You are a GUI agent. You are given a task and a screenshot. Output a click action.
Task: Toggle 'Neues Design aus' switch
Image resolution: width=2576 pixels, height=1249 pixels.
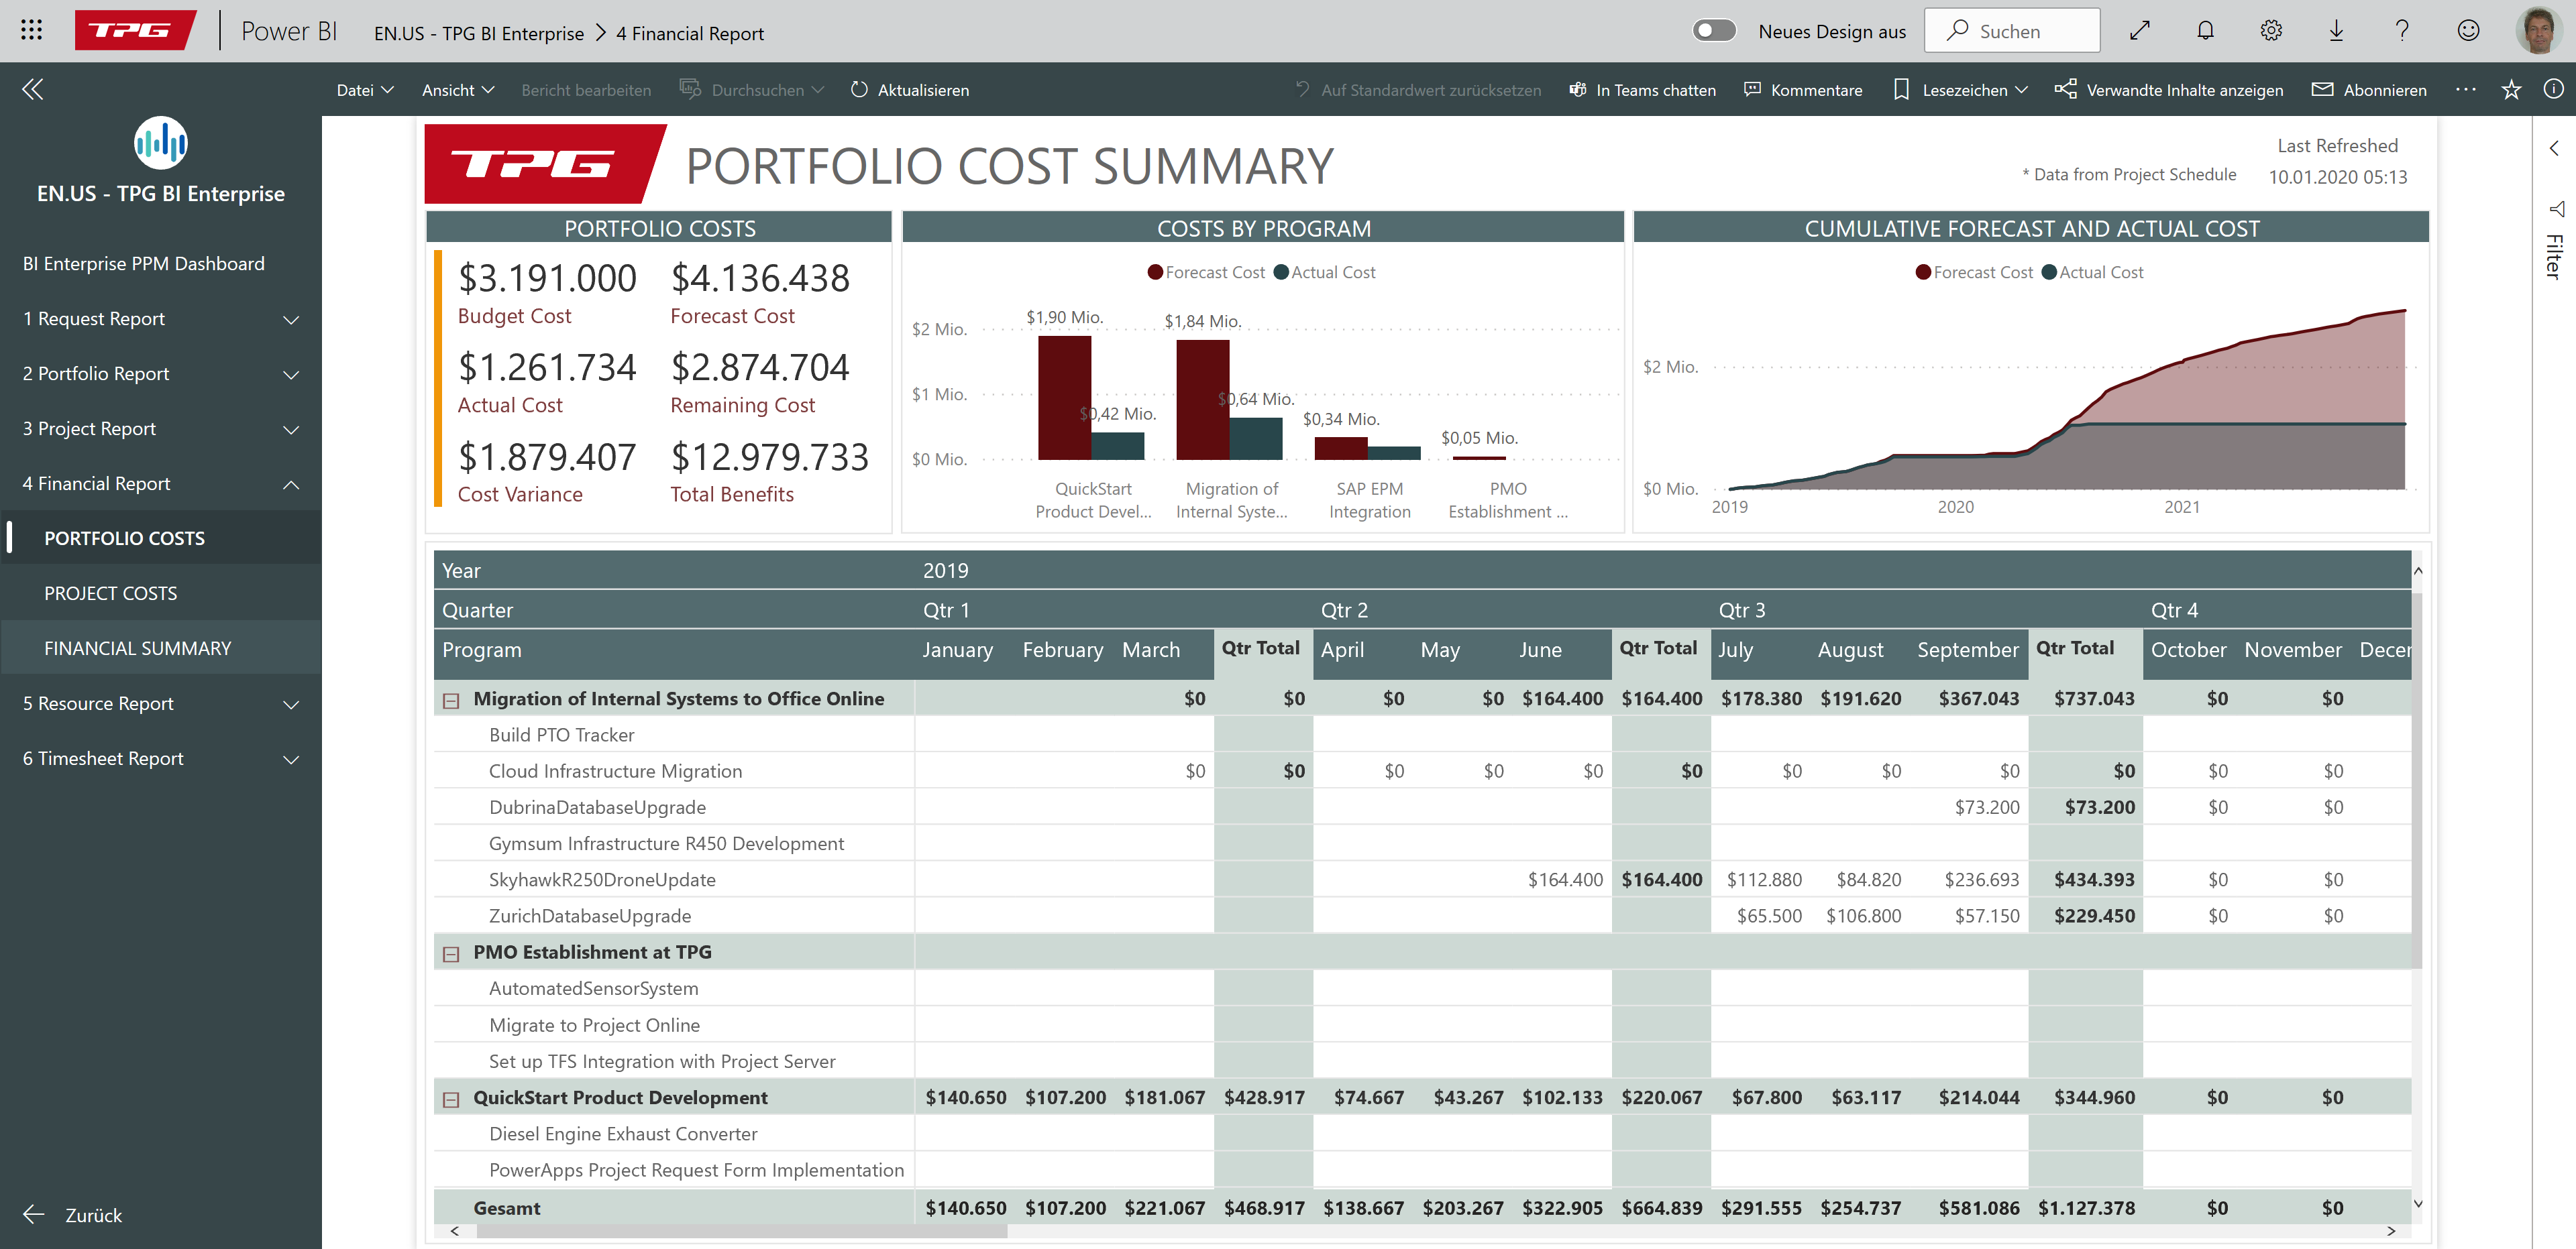tap(1713, 30)
